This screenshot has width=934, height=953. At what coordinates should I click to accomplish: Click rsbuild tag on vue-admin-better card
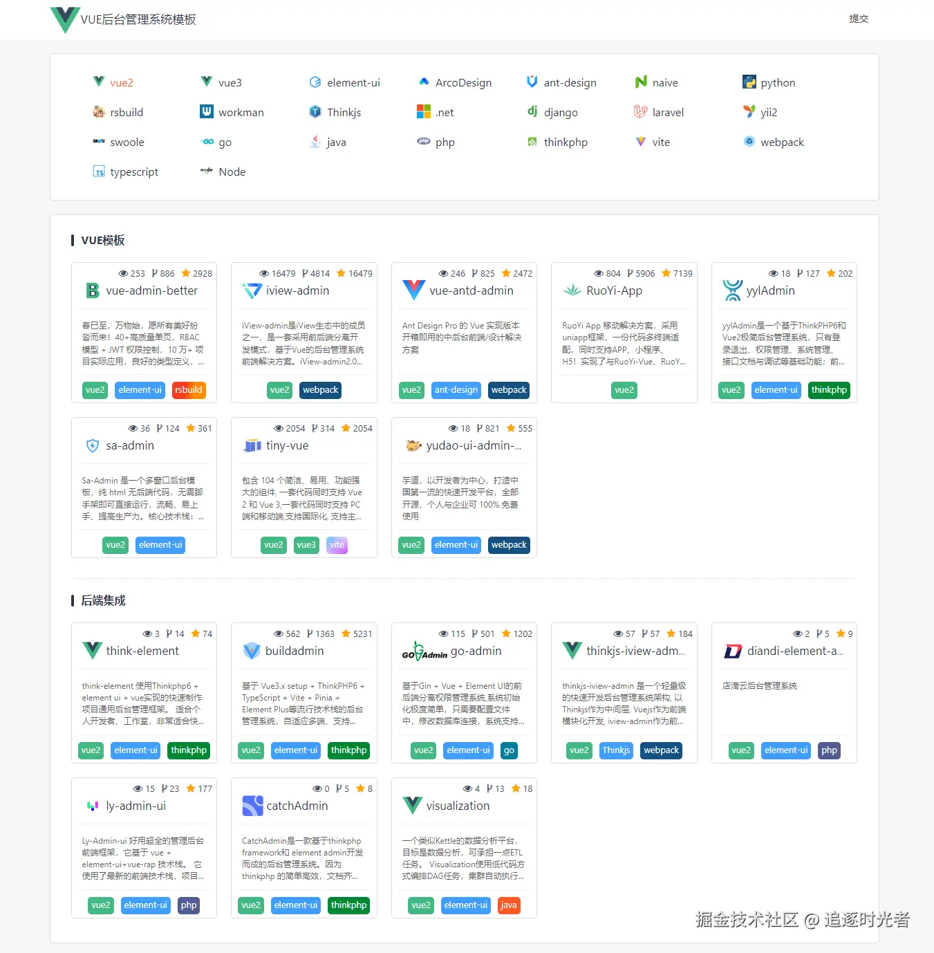[189, 390]
